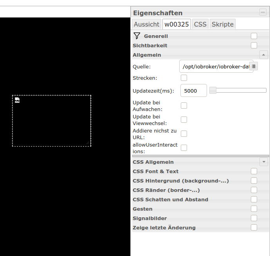This screenshot has height=256, width=270.
Task: Expand the CSS Allgemein section arrow
Action: tap(264, 162)
